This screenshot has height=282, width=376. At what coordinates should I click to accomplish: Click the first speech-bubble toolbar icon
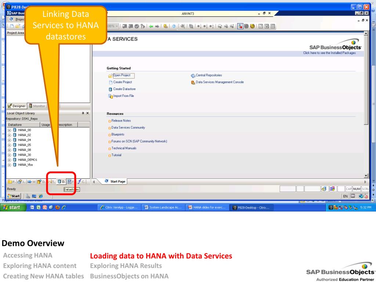tap(124, 26)
